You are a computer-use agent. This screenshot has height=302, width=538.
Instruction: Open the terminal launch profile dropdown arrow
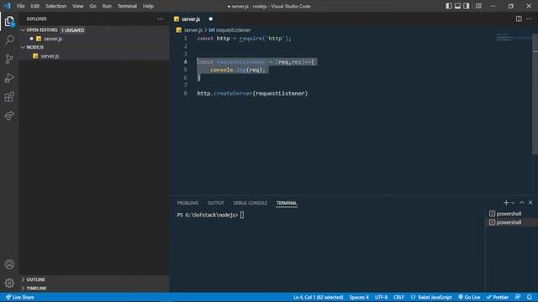(x=513, y=203)
